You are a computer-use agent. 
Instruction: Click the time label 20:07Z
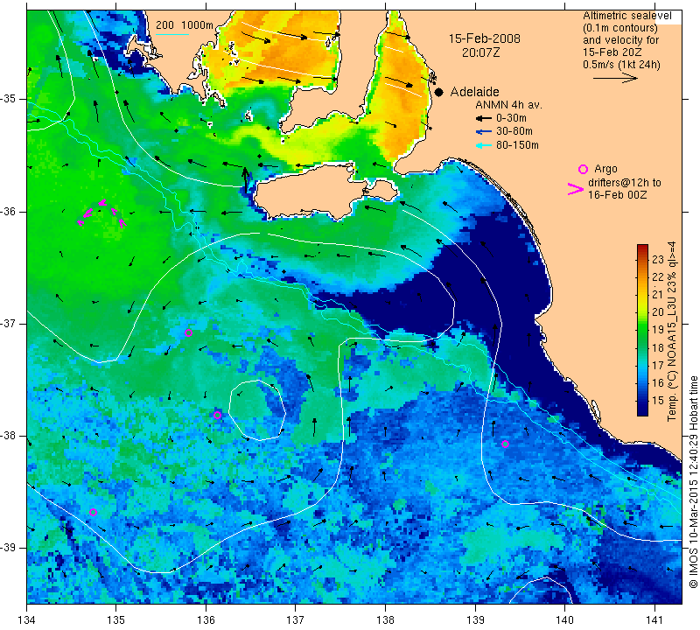[480, 52]
